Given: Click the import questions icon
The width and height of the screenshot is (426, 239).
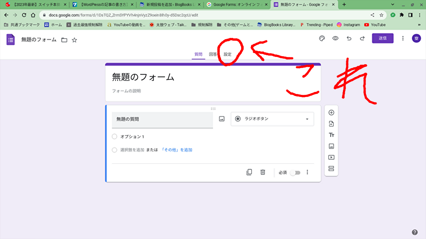Looking at the screenshot, I should [331, 124].
